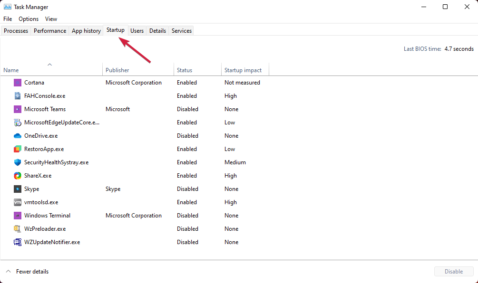Click the Skype app icon
Image resolution: width=478 pixels, height=283 pixels.
[18, 189]
